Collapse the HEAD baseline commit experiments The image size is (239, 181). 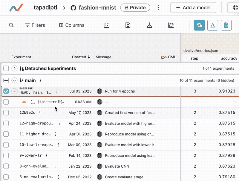click(x=14, y=91)
